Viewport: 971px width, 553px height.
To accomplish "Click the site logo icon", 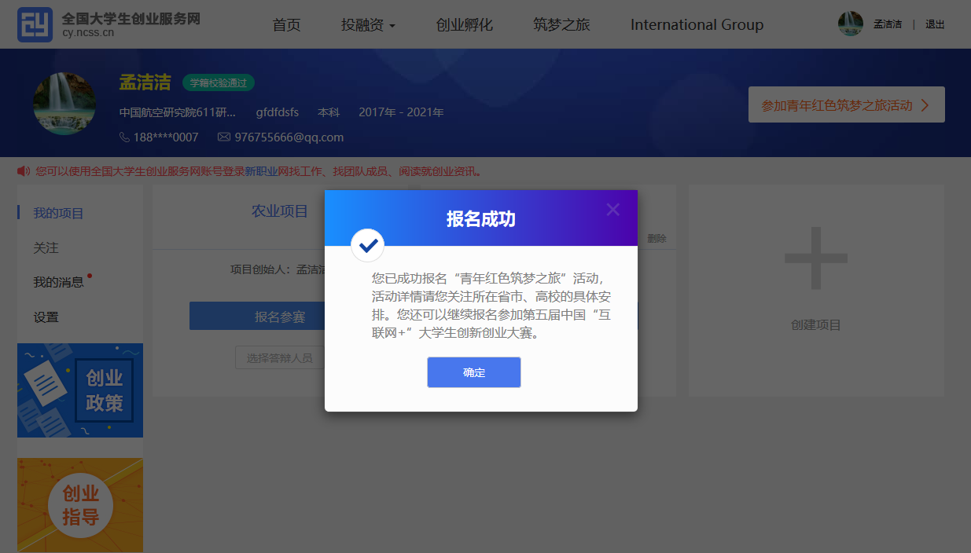I will coord(35,24).
